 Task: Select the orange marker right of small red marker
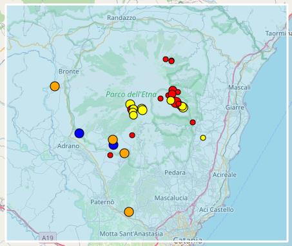(x=124, y=153)
